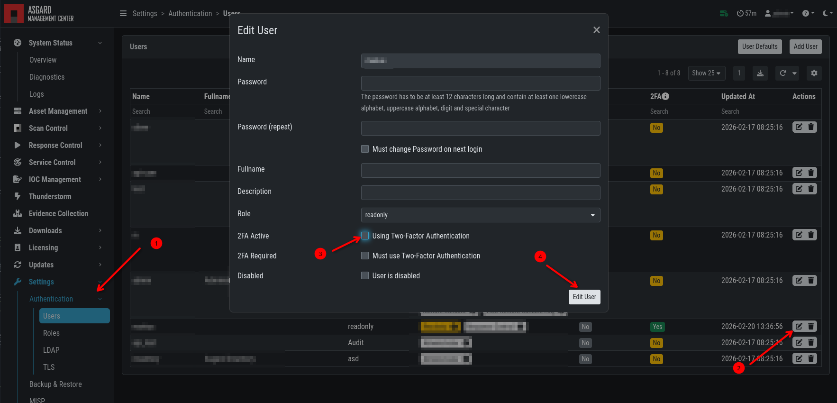Delete the readonly role user row
This screenshot has height=403, width=837.
click(x=811, y=326)
